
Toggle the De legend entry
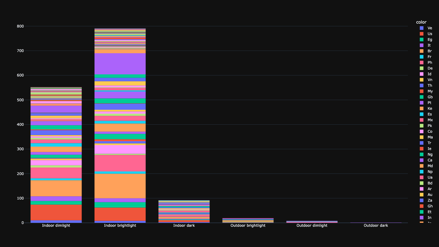pyautogui.click(x=426, y=68)
